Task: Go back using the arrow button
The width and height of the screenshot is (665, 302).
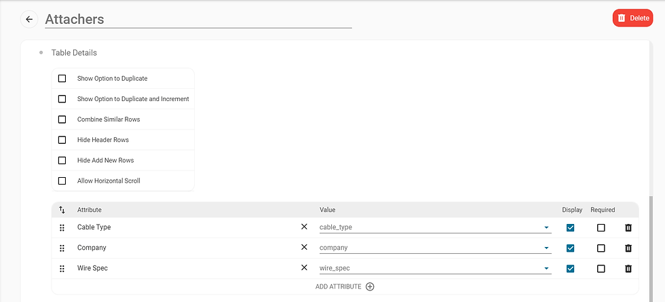Action: tap(29, 19)
